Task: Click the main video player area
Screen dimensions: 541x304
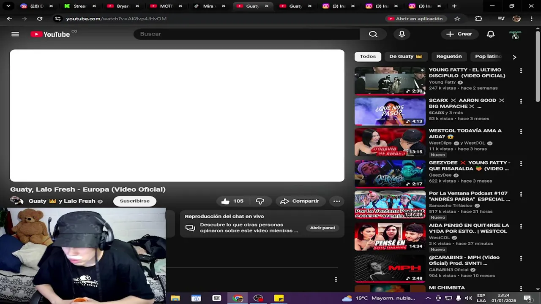Action: pyautogui.click(x=177, y=116)
